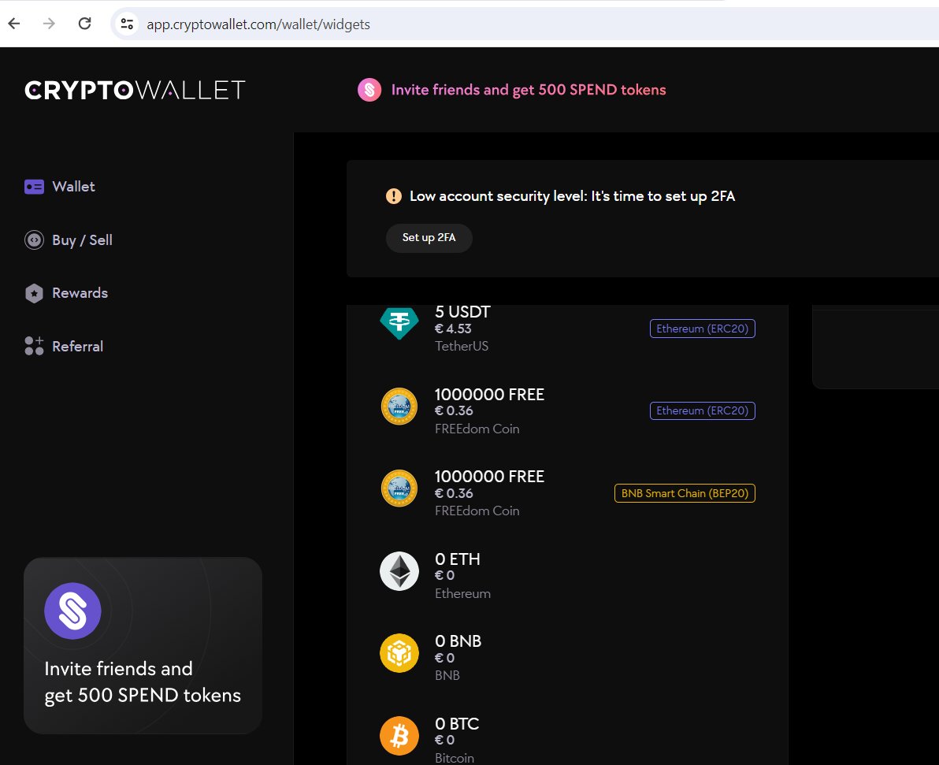Reload the page with the refresh icon
Screen dimensions: 939x765
pos(84,24)
